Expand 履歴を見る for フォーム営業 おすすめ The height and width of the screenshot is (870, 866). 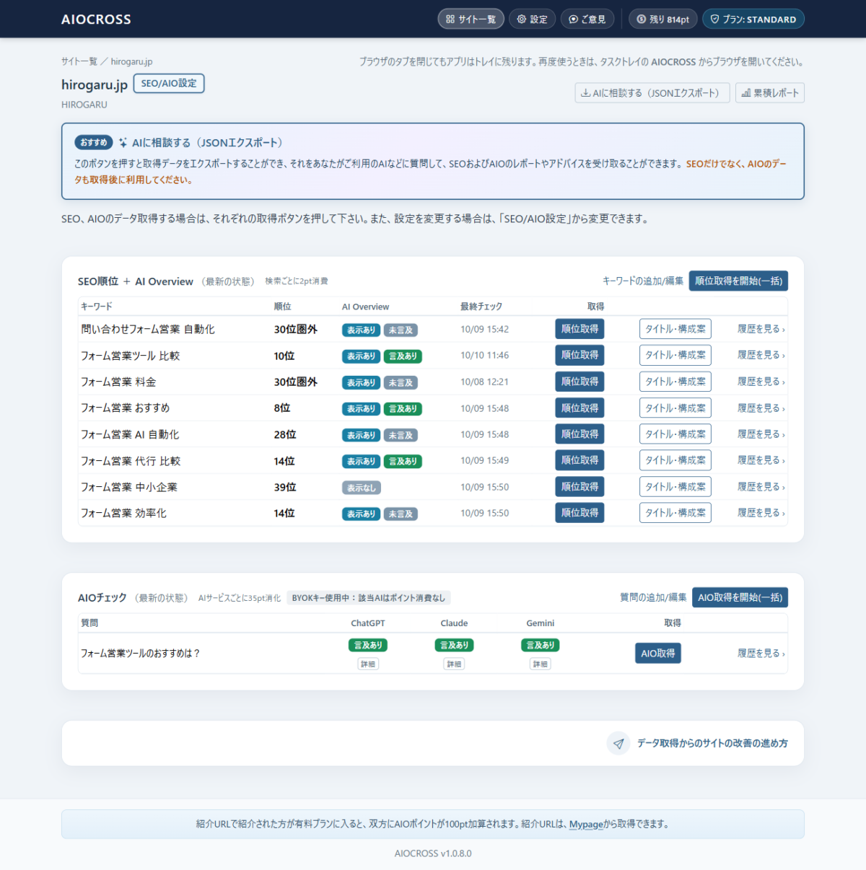(x=761, y=408)
